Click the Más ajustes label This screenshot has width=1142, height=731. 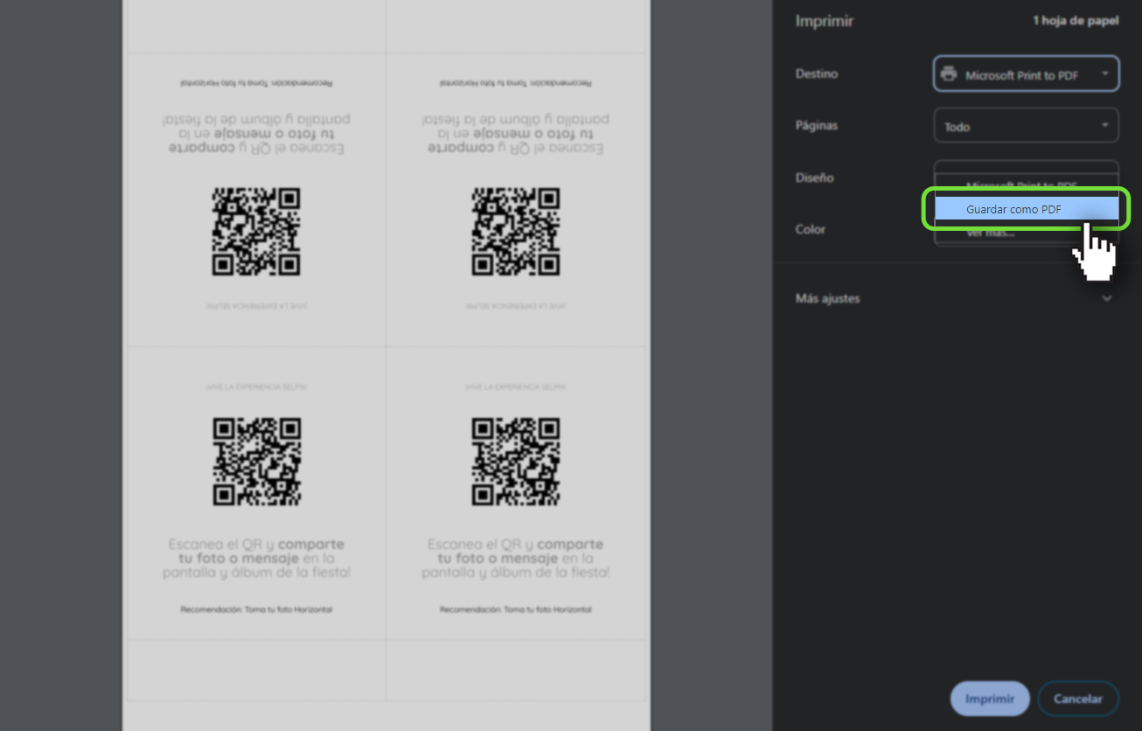(827, 298)
